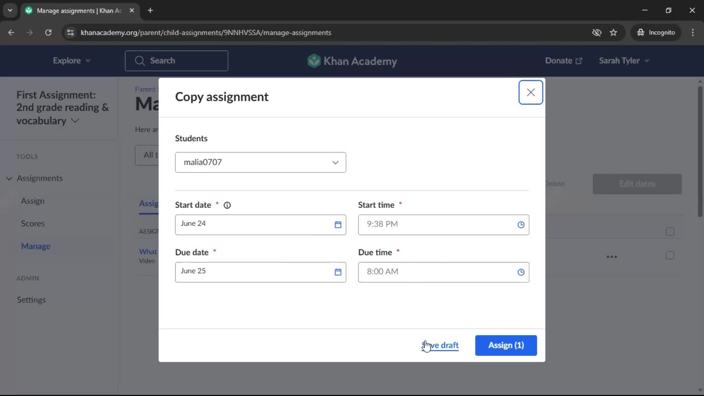
Task: Open the site information icon in address bar
Action: (x=70, y=33)
